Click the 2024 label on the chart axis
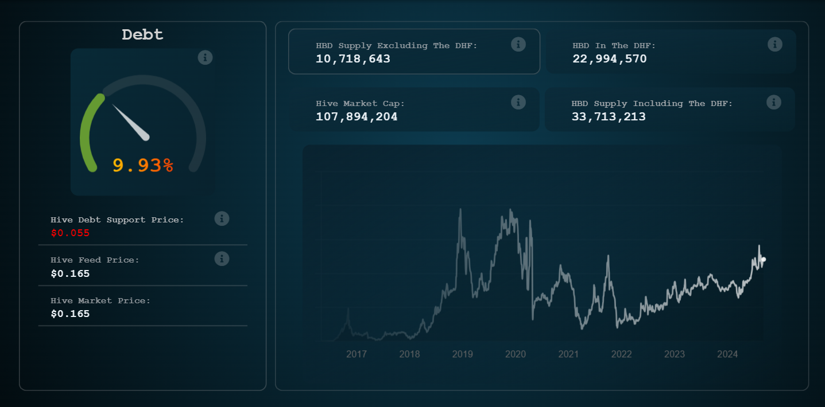825x407 pixels. pyautogui.click(x=727, y=354)
